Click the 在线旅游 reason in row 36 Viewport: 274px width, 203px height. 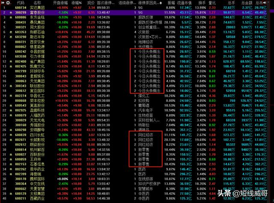[146, 179]
